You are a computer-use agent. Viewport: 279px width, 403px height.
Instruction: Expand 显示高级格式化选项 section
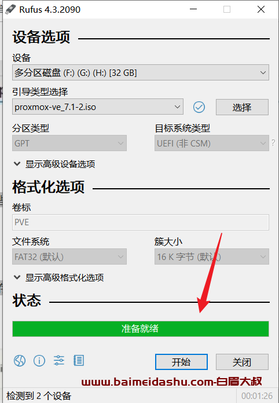tap(59, 277)
